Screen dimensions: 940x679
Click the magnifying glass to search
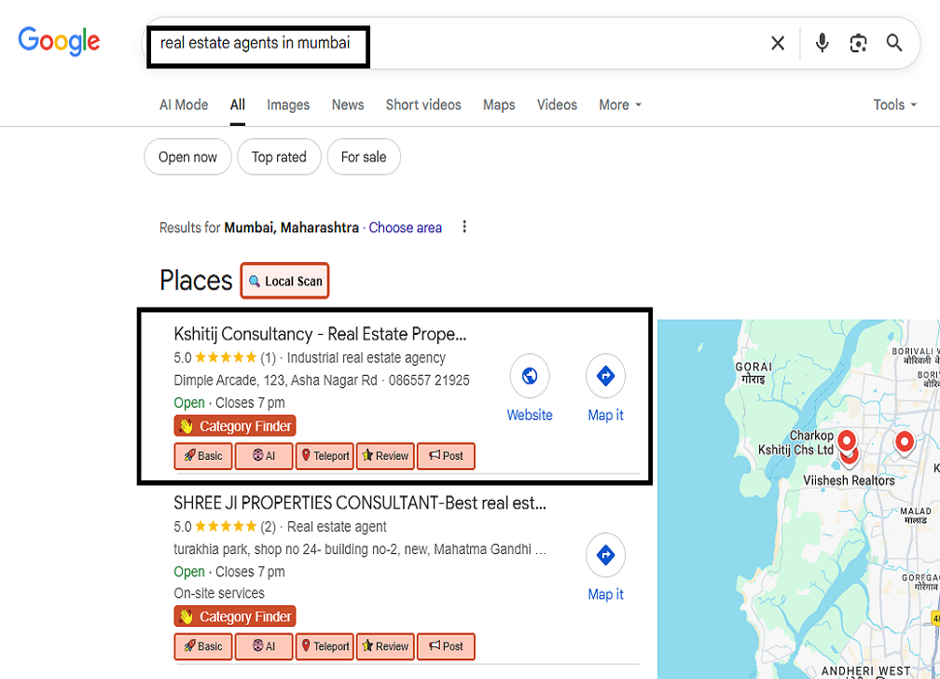tap(894, 42)
